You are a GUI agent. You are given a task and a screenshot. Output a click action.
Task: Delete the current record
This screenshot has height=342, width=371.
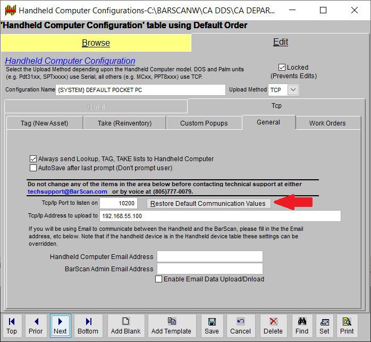coord(273,326)
